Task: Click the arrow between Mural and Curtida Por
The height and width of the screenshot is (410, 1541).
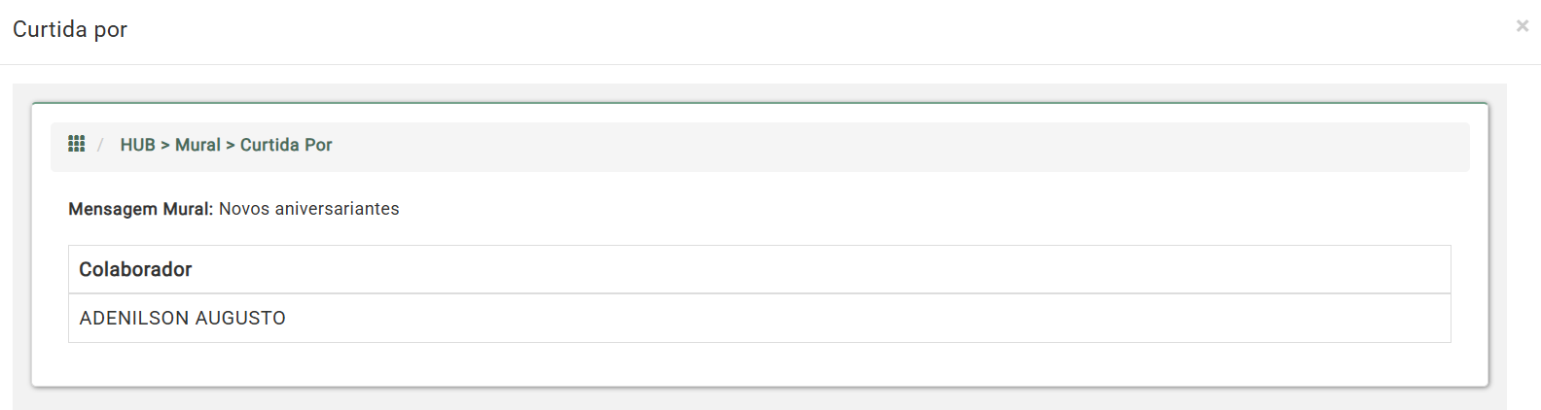Action: (x=231, y=145)
